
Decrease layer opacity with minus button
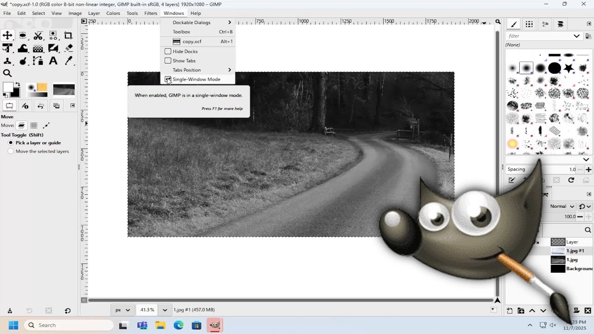581,217
